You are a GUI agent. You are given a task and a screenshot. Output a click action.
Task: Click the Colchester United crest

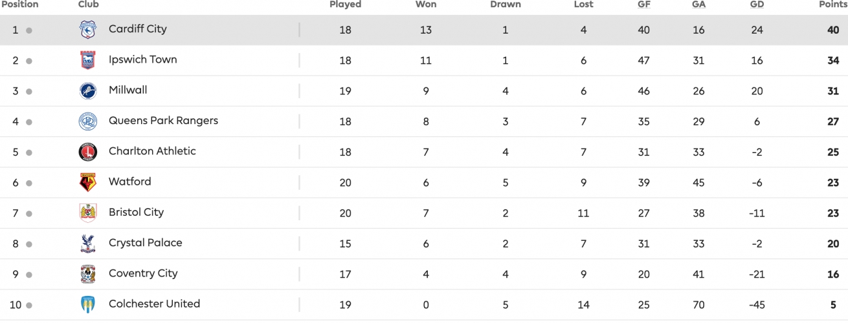coord(87,305)
